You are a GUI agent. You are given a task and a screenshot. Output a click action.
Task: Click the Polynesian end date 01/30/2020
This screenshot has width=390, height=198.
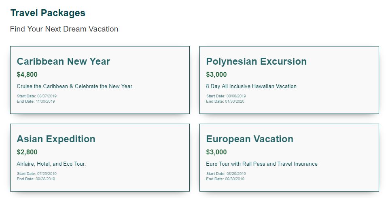click(x=235, y=101)
